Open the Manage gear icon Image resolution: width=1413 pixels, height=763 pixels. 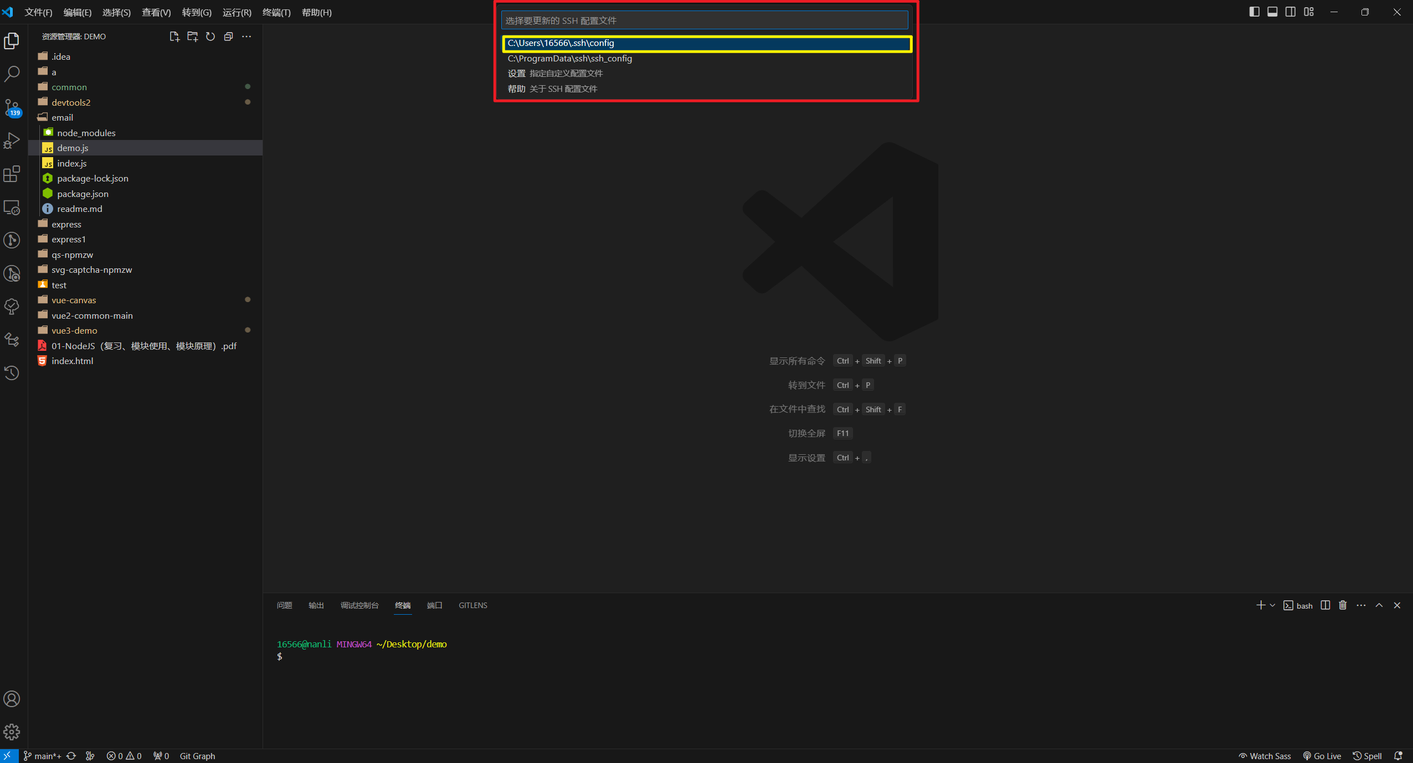12,732
